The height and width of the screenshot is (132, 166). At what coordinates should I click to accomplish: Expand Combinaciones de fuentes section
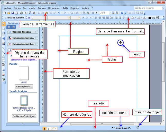click(23, 44)
